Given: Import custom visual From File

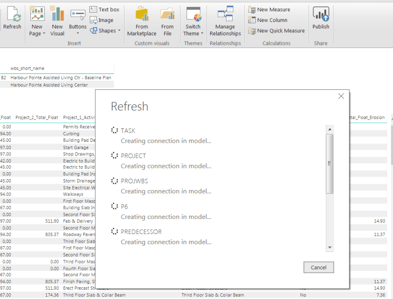Looking at the screenshot, I should pos(167,21).
